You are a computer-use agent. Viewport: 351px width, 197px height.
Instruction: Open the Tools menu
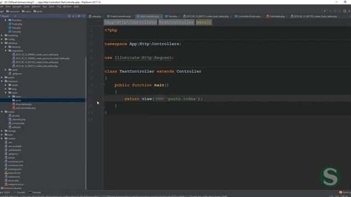(x=52, y=7)
